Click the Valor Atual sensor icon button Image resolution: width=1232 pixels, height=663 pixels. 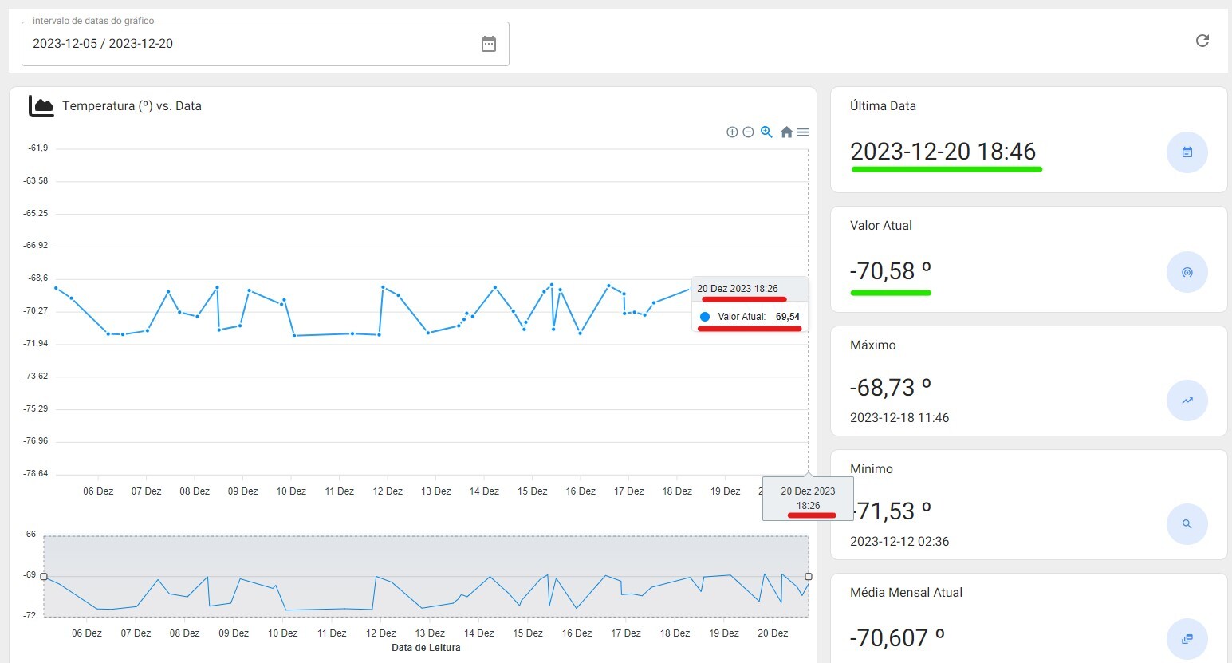1187,272
